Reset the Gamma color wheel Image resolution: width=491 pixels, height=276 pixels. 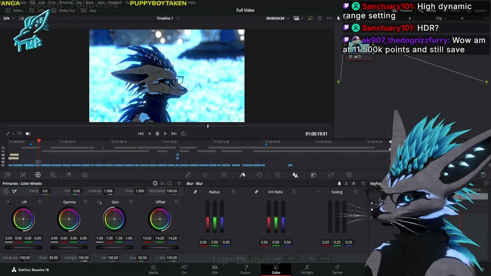pos(86,202)
